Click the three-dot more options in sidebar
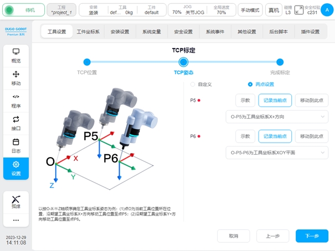 (16, 220)
